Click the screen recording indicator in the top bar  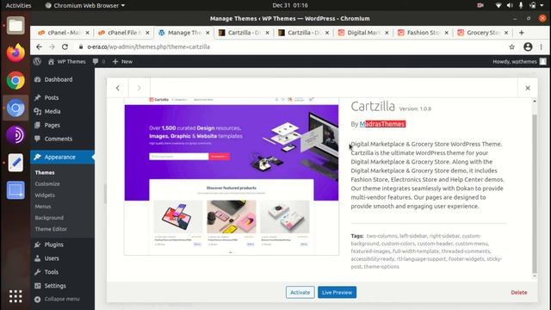point(480,5)
